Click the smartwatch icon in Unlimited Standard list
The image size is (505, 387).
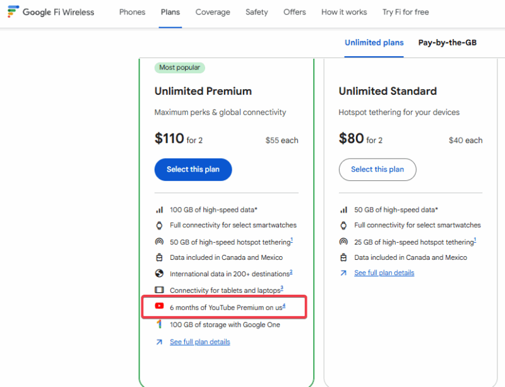pyautogui.click(x=344, y=225)
